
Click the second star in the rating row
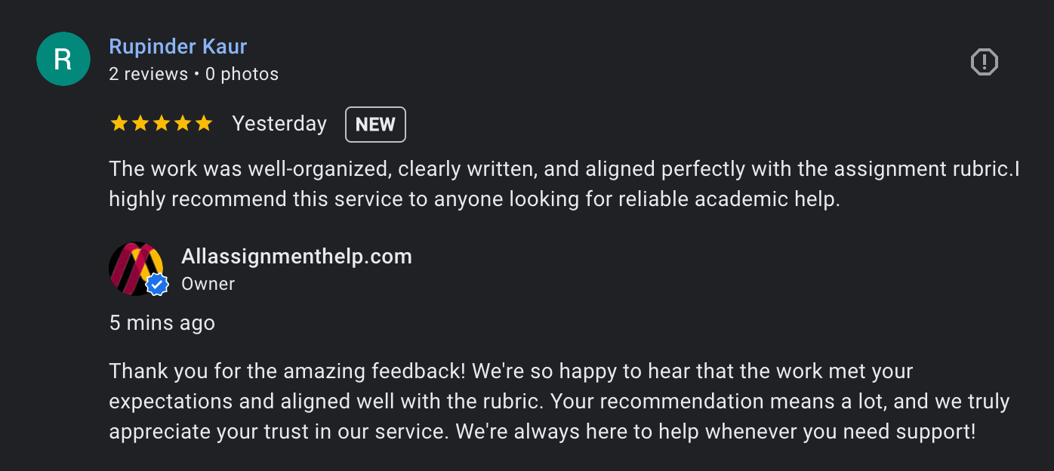[x=140, y=122]
